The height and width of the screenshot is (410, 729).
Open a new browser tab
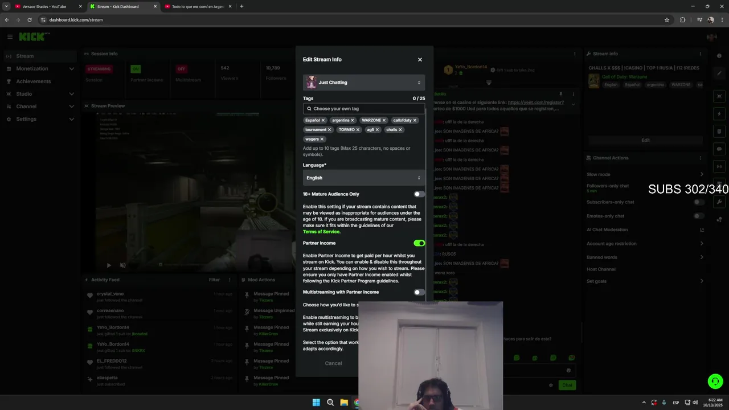click(x=241, y=6)
